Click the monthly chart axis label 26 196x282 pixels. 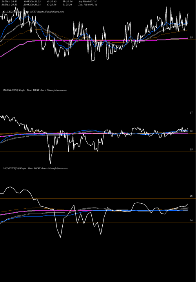(191, 196)
